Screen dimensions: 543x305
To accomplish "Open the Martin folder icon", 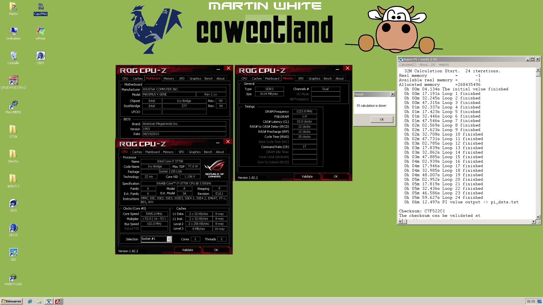I will click(x=13, y=9).
